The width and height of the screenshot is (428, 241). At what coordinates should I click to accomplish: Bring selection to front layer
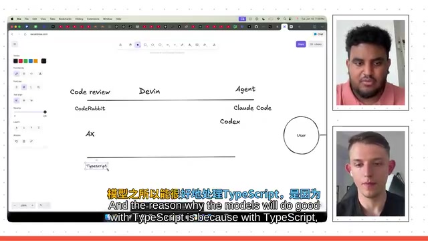[39, 128]
